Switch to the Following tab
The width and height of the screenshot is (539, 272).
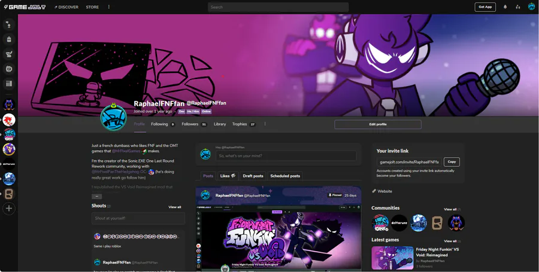pos(162,124)
